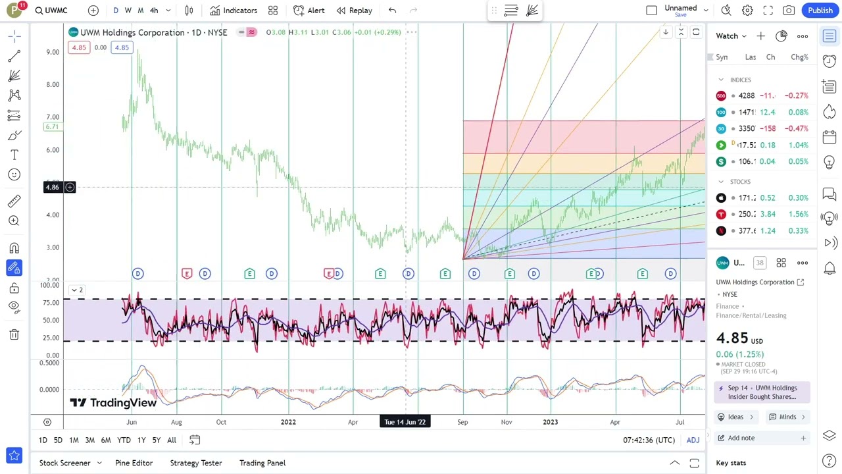Collapse the bottom panel chevron
This screenshot has height=474, width=842.
point(674,463)
